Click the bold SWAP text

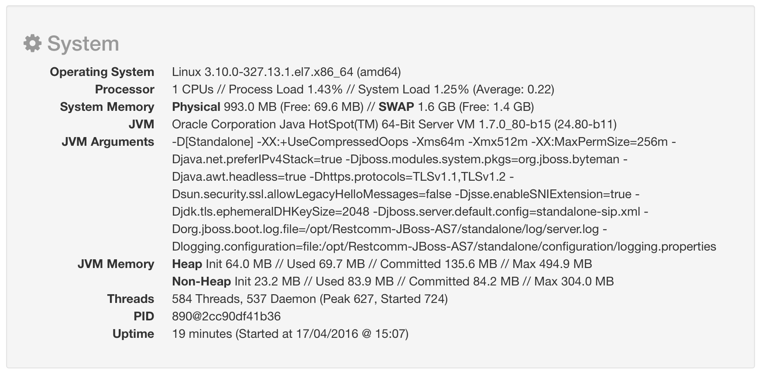tap(396, 107)
